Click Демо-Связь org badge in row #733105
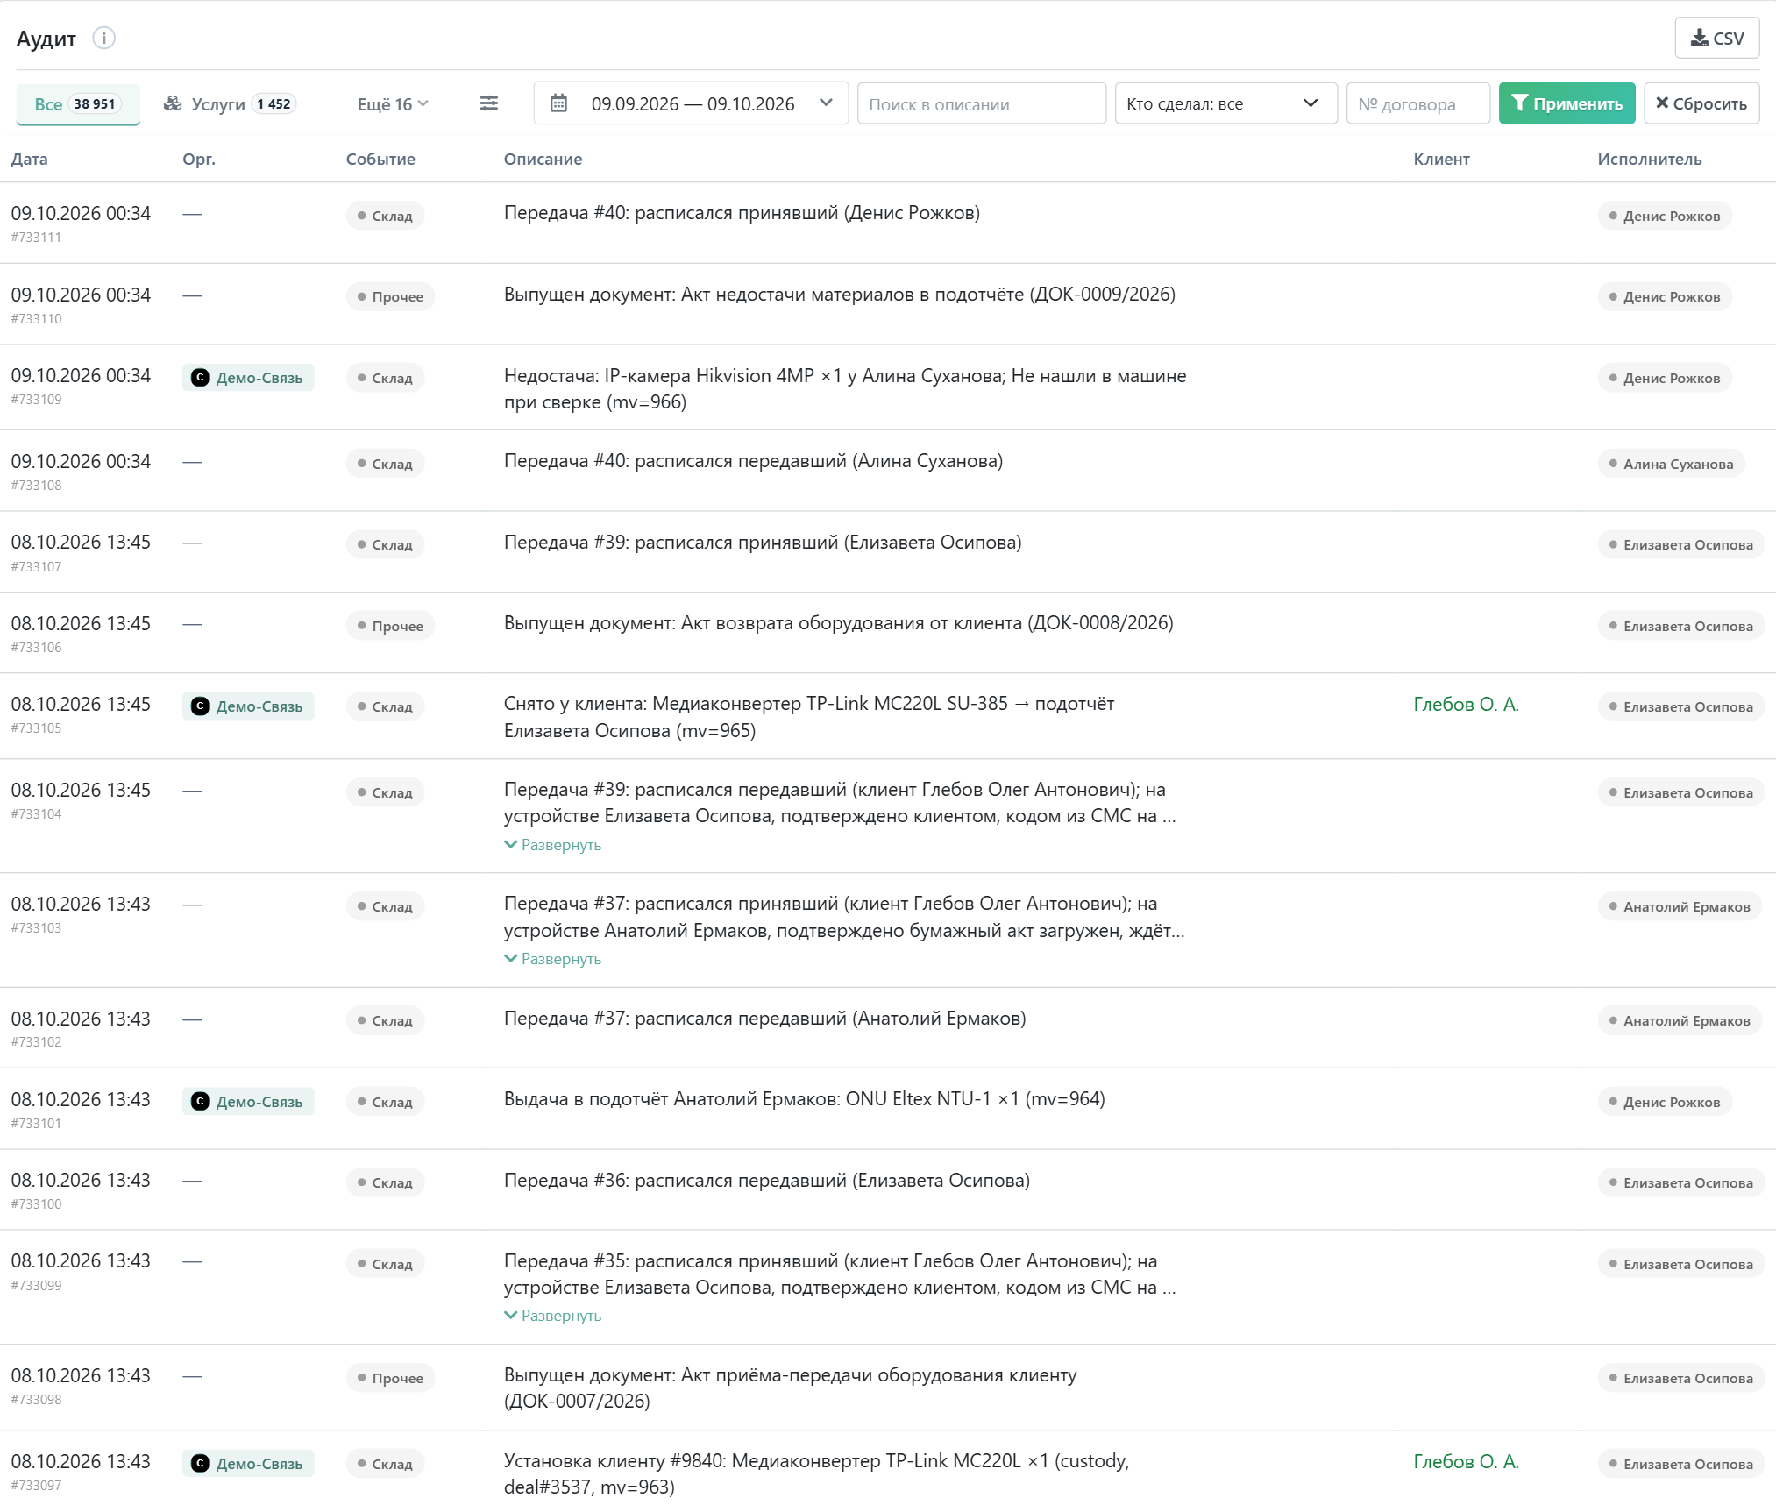The height and width of the screenshot is (1505, 1776). click(x=248, y=706)
